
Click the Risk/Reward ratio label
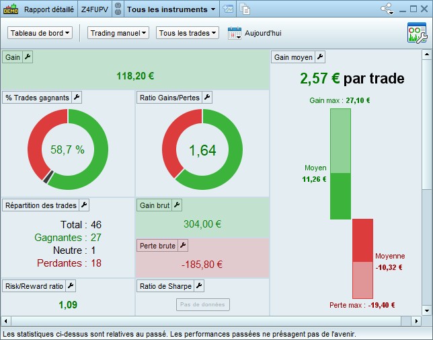pyautogui.click(x=34, y=286)
